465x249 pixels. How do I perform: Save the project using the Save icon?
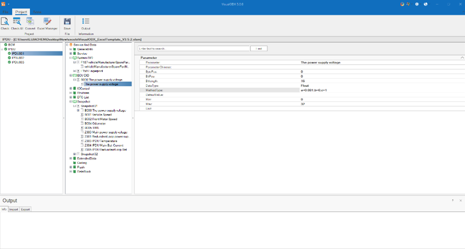[67, 22]
